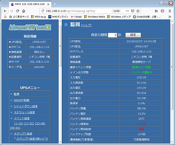
Task: Click the 再表示間隔 seconds input field
Action: [113, 35]
